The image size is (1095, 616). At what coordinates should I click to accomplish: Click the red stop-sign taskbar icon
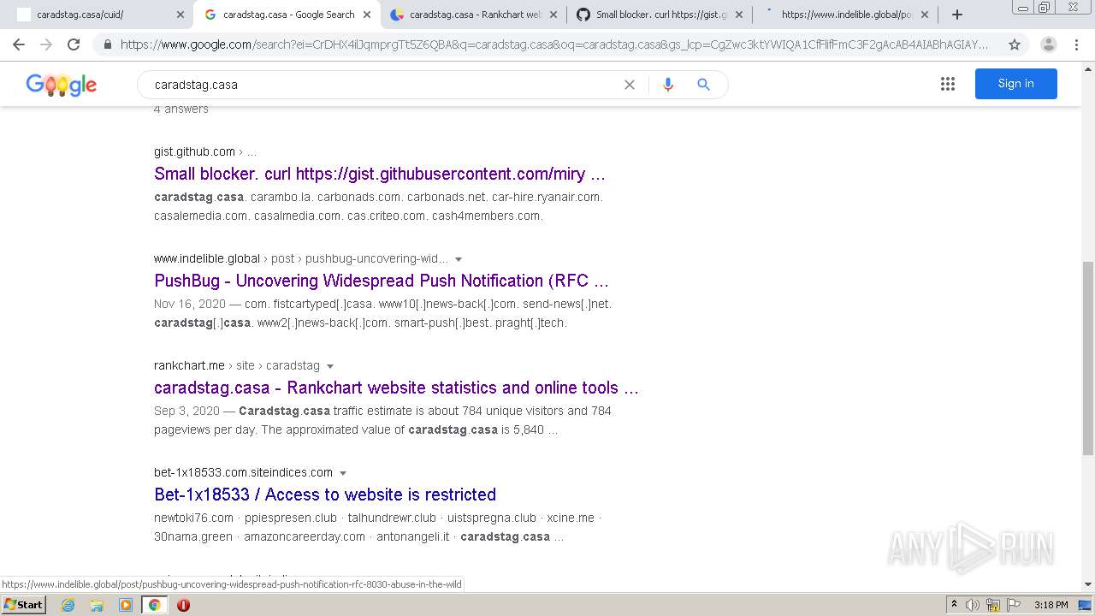pos(183,605)
